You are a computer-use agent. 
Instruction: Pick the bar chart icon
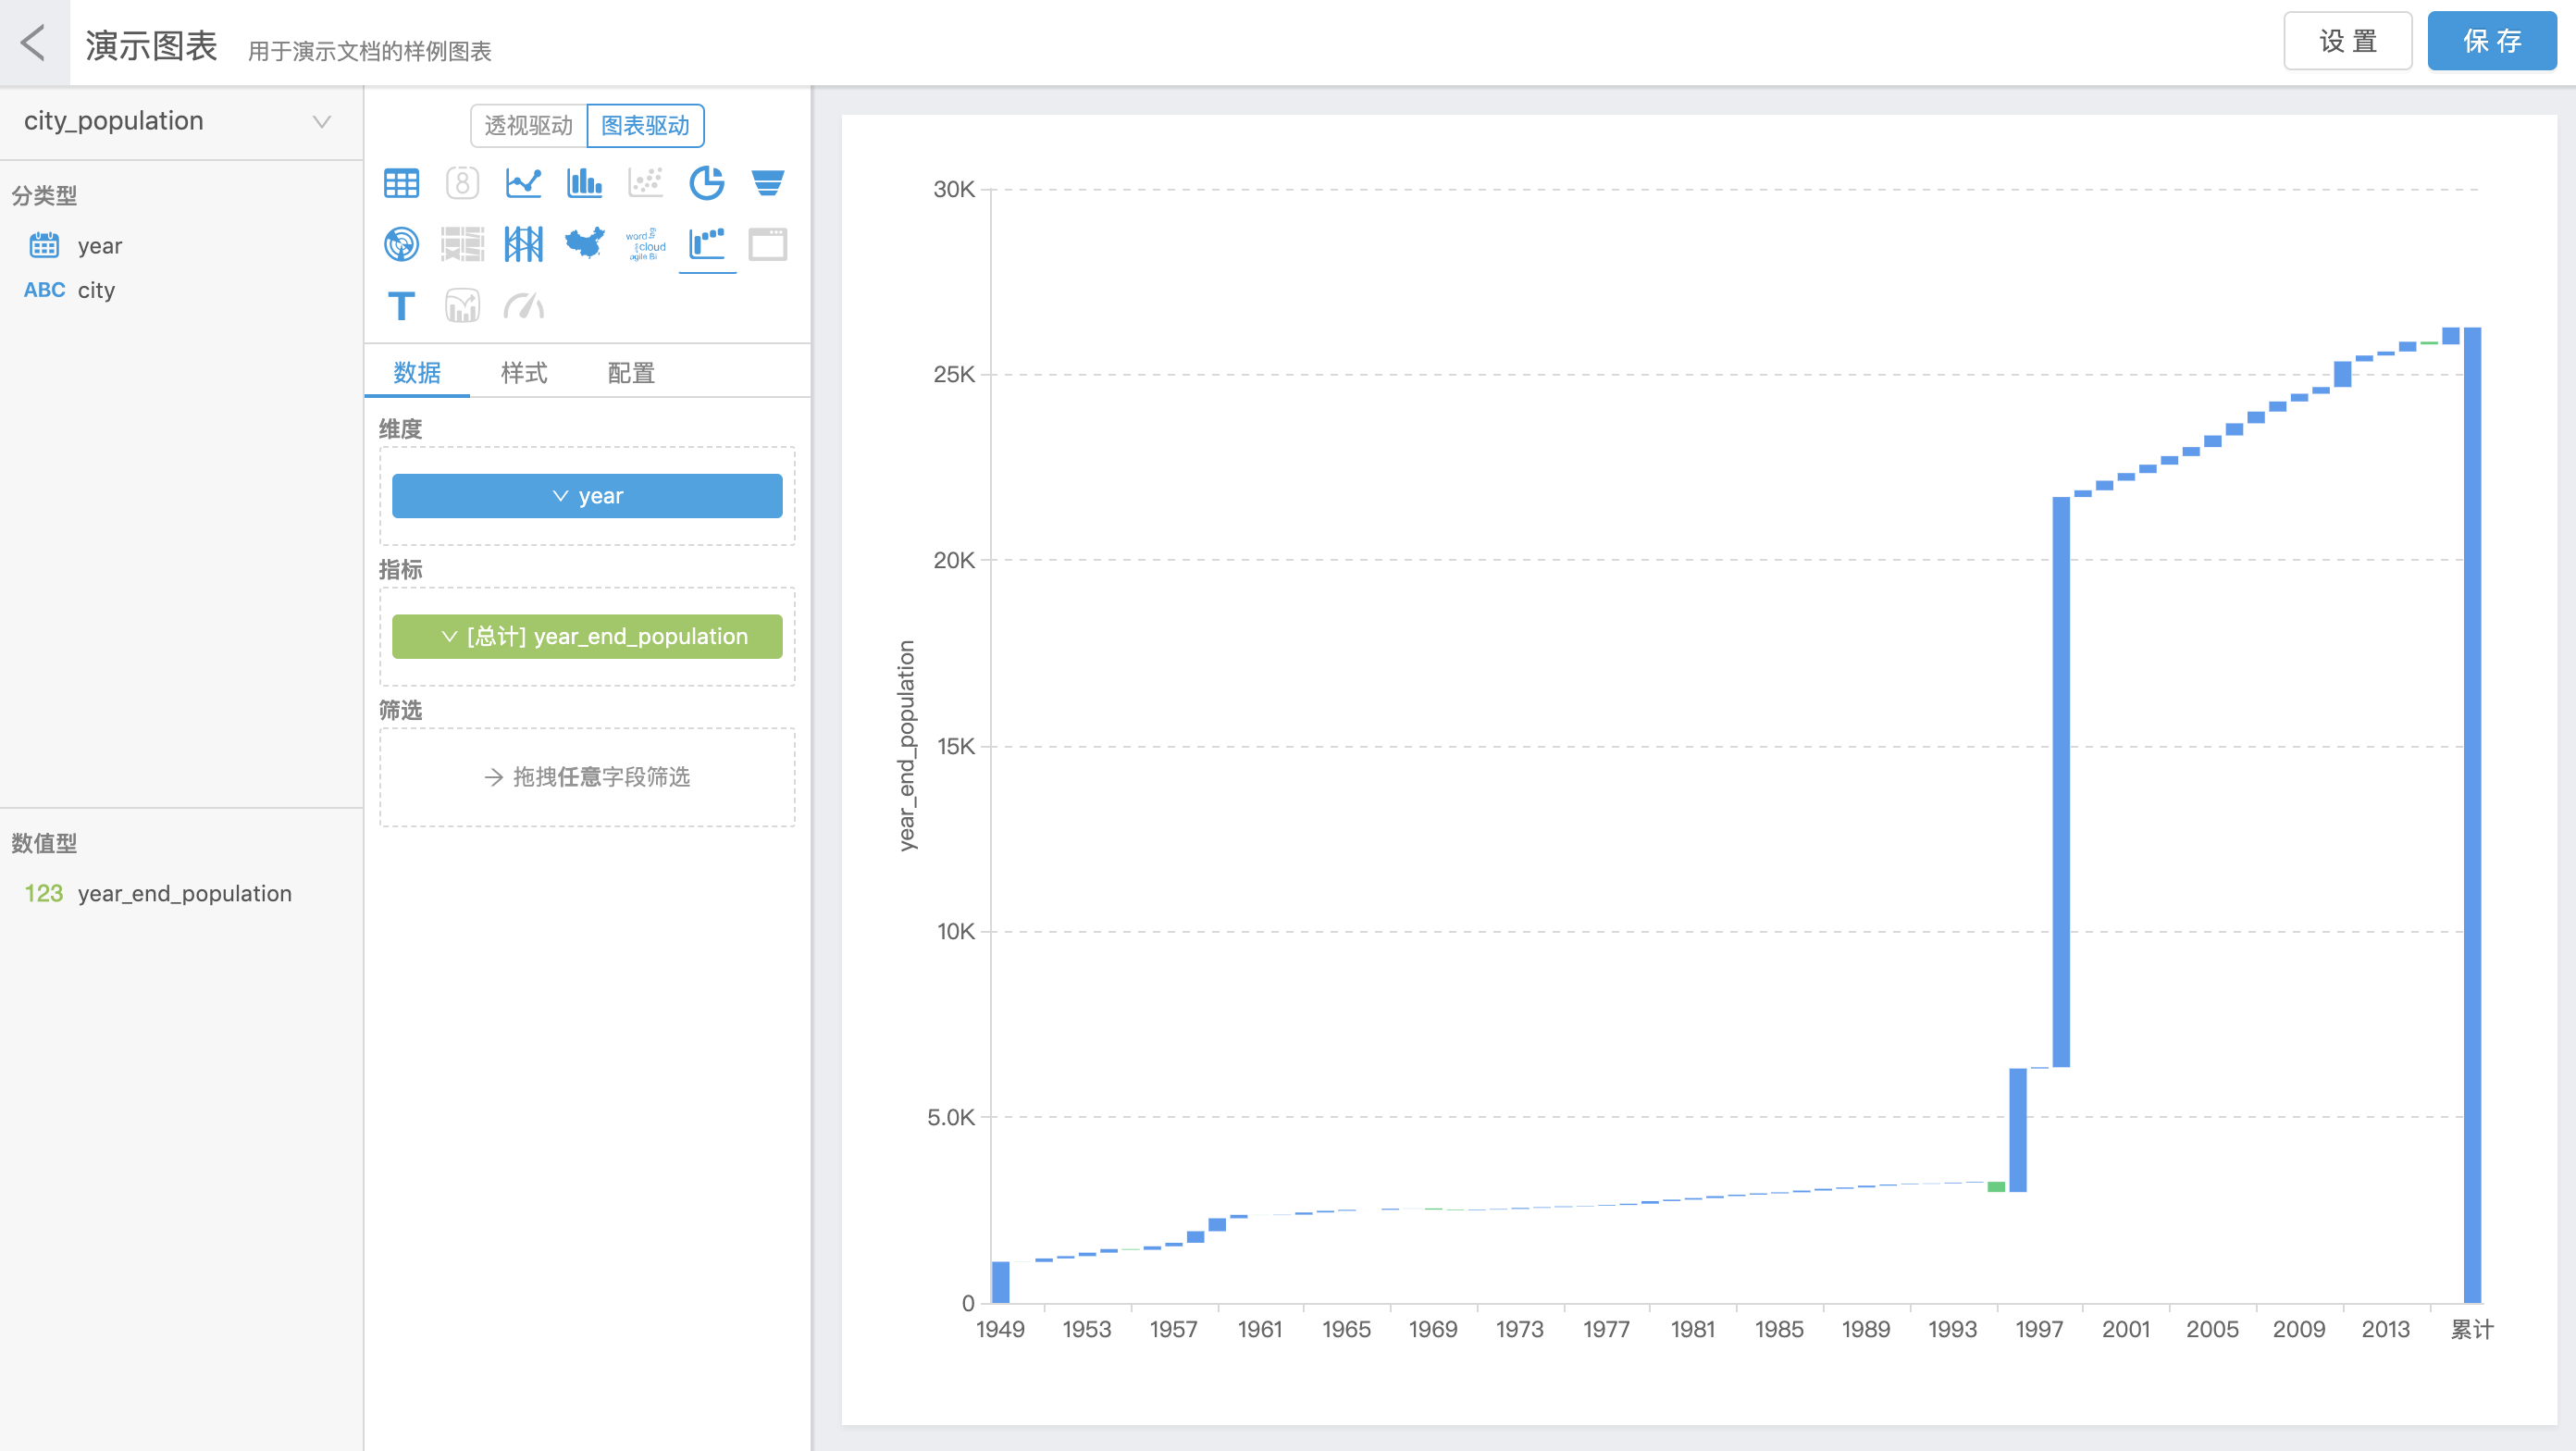(584, 183)
